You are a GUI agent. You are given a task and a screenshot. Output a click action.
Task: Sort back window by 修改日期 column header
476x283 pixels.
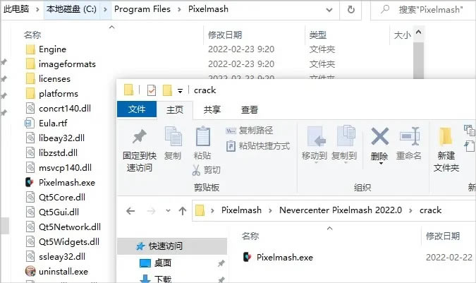(225, 35)
